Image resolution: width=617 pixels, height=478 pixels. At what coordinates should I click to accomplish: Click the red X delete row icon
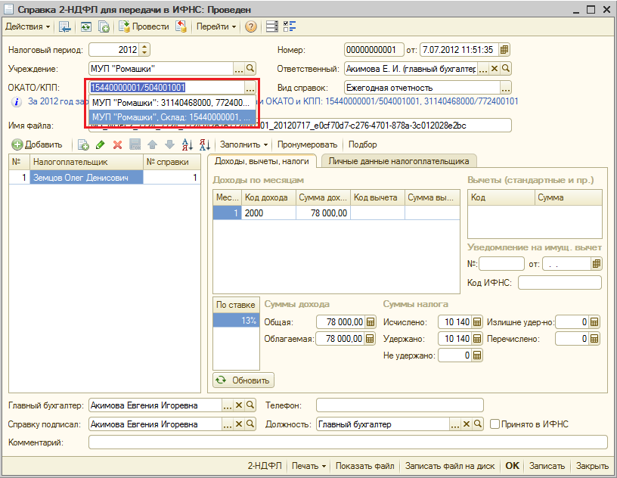[117, 144]
